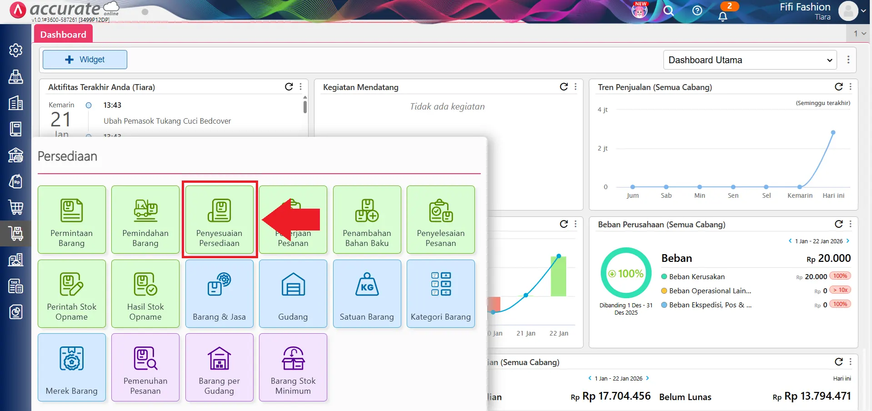Click the add Widget button
This screenshot has width=872, height=411.
(x=85, y=60)
